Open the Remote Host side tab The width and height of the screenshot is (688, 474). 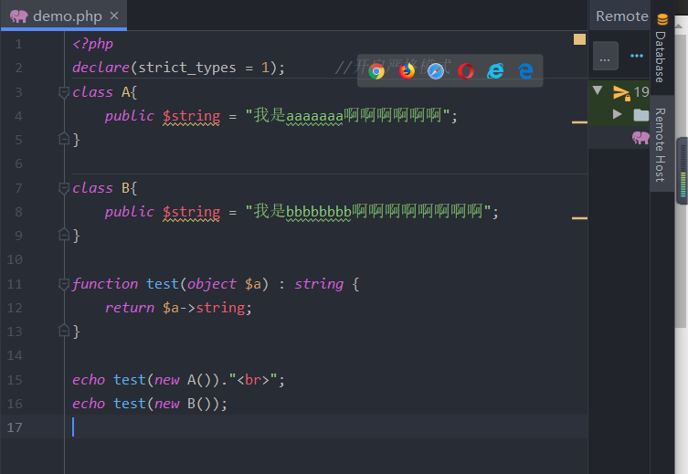click(661, 144)
